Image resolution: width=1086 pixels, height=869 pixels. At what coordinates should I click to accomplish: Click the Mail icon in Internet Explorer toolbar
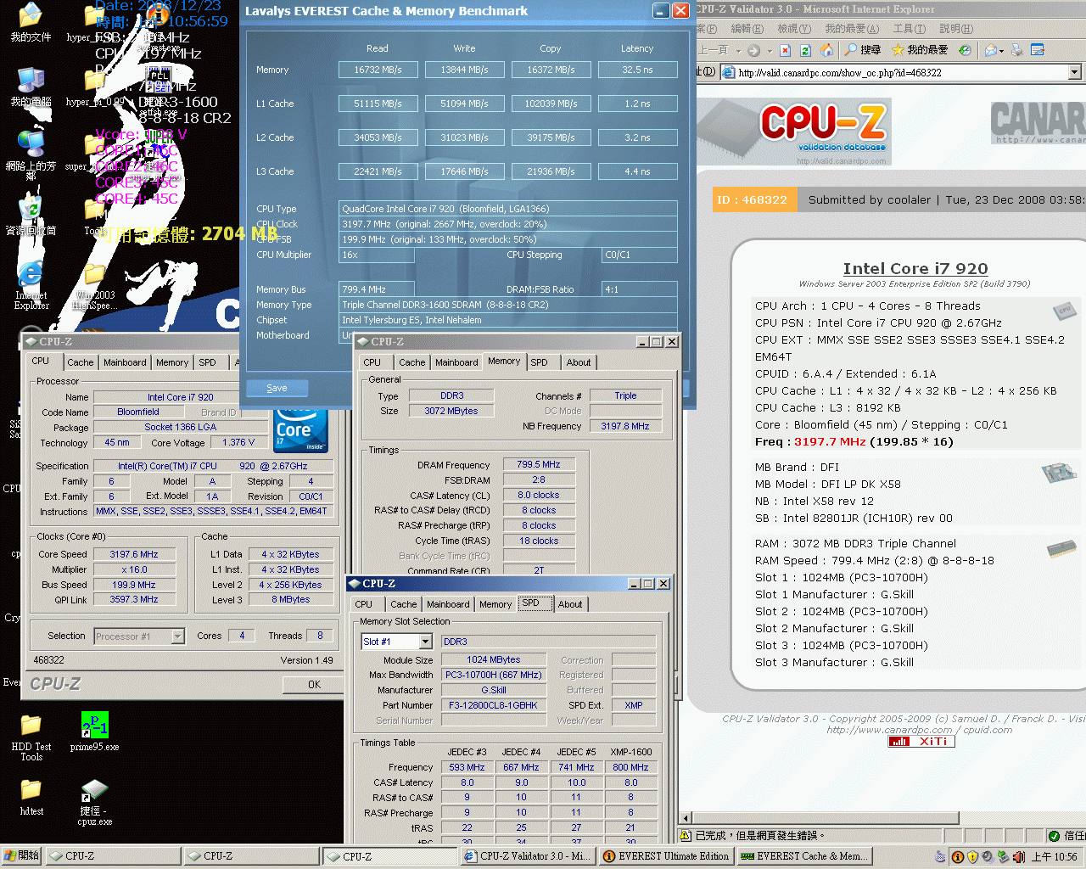coord(989,50)
